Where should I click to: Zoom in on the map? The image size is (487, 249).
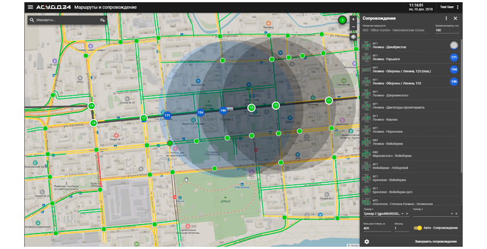354,19
